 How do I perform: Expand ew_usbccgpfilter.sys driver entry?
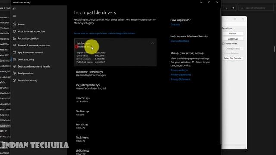[x=115, y=87]
